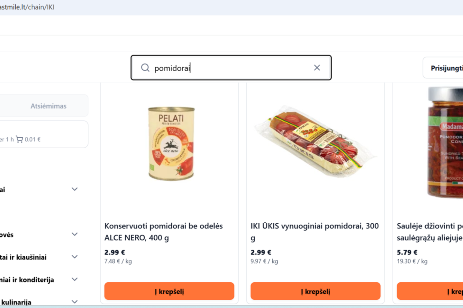This screenshot has width=463, height=308.
Task: Clear the search with the X icon
Action: (317, 68)
